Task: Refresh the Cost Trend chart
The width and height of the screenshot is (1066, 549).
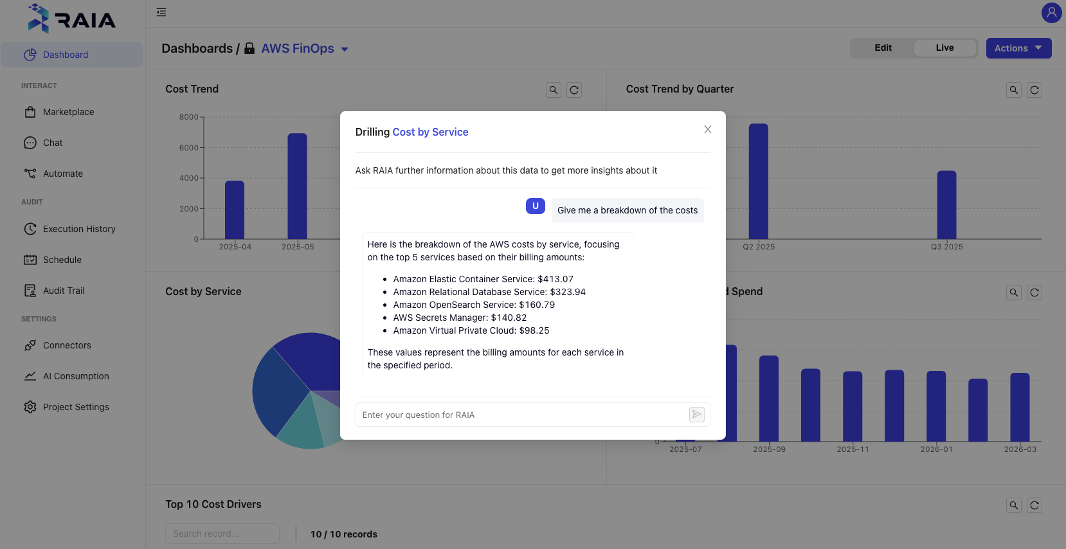Action: (574, 90)
